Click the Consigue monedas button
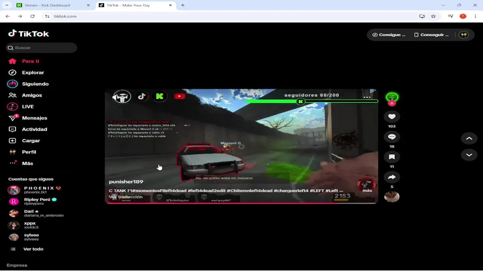Screen dimensions: 483x271 389,35
